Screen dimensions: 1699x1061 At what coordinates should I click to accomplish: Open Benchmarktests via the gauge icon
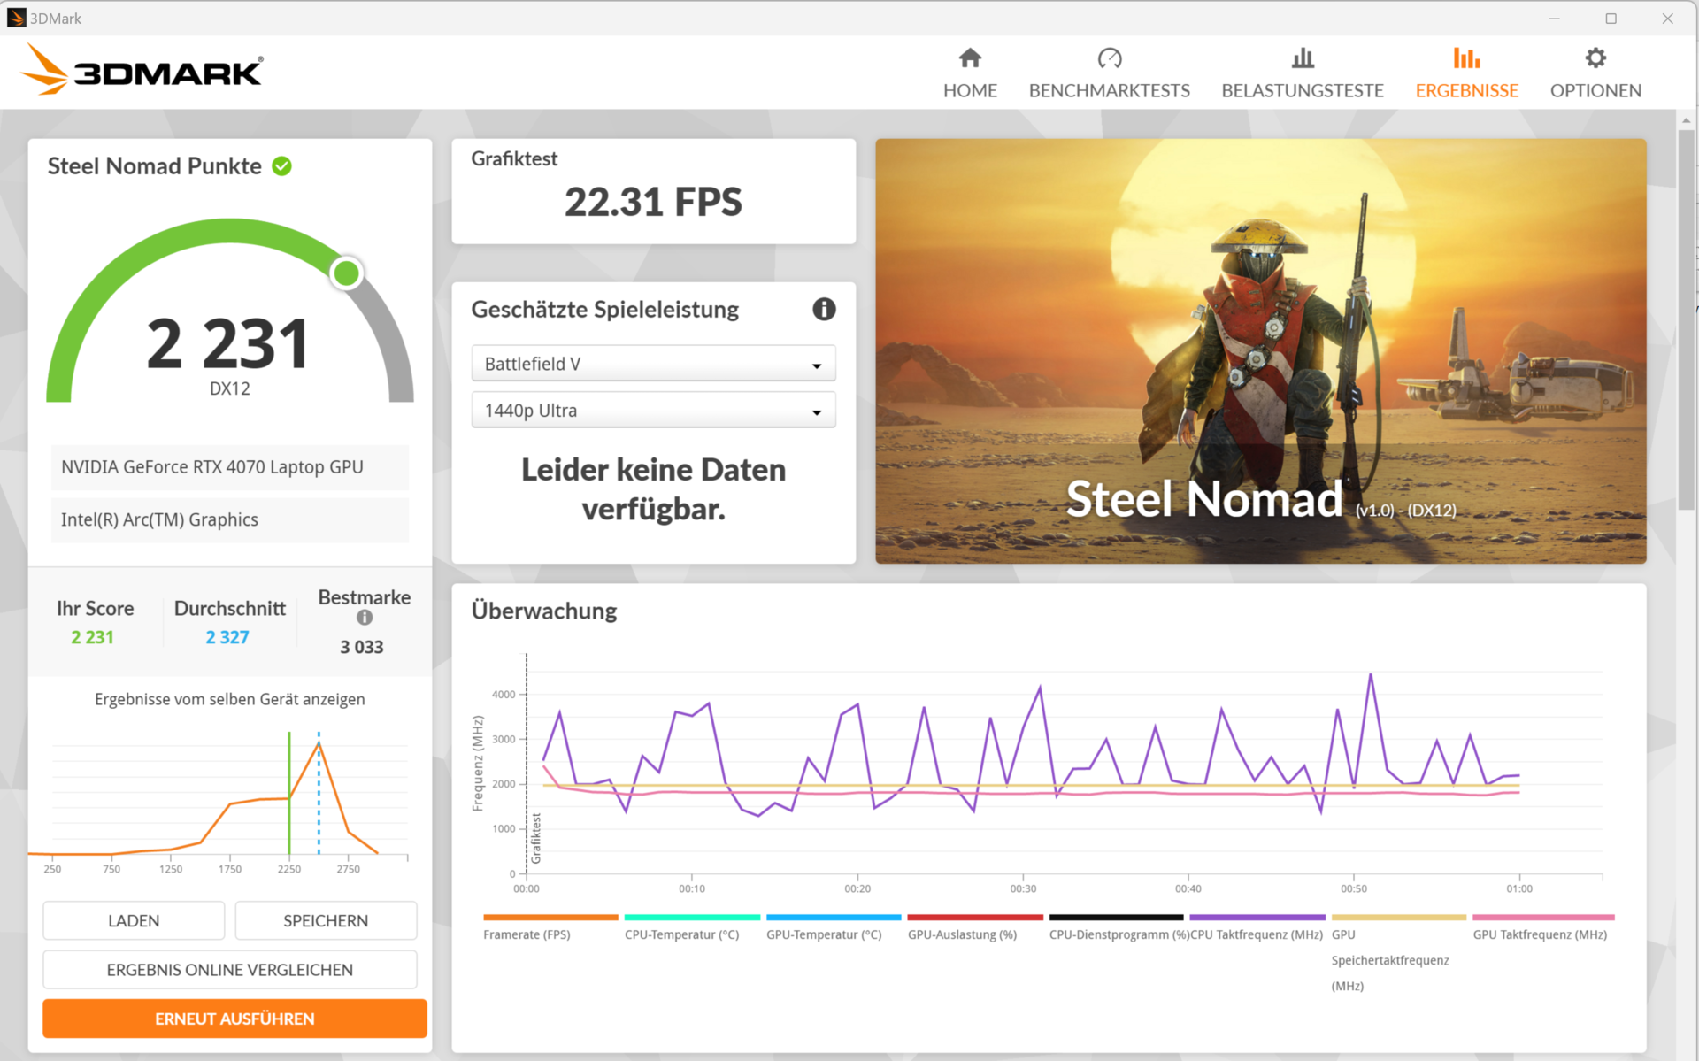[1109, 58]
